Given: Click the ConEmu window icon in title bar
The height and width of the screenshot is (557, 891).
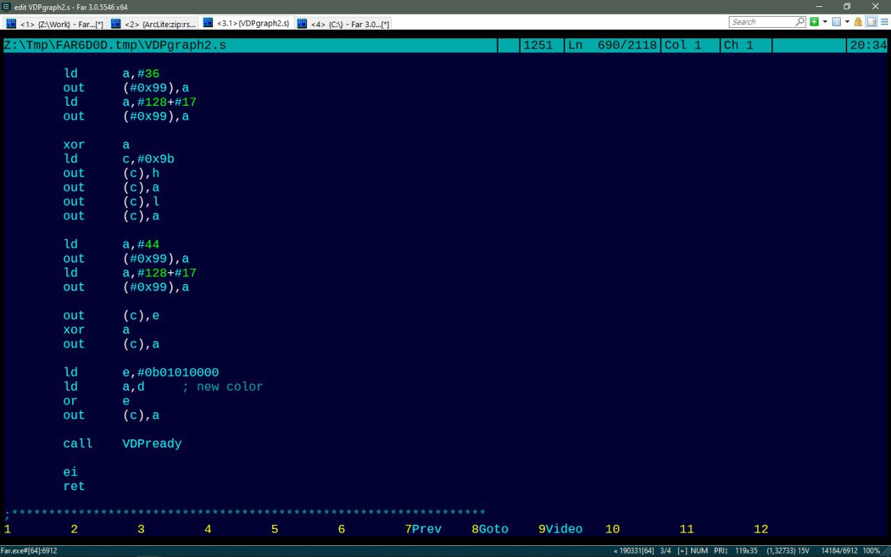Looking at the screenshot, I should [6, 6].
